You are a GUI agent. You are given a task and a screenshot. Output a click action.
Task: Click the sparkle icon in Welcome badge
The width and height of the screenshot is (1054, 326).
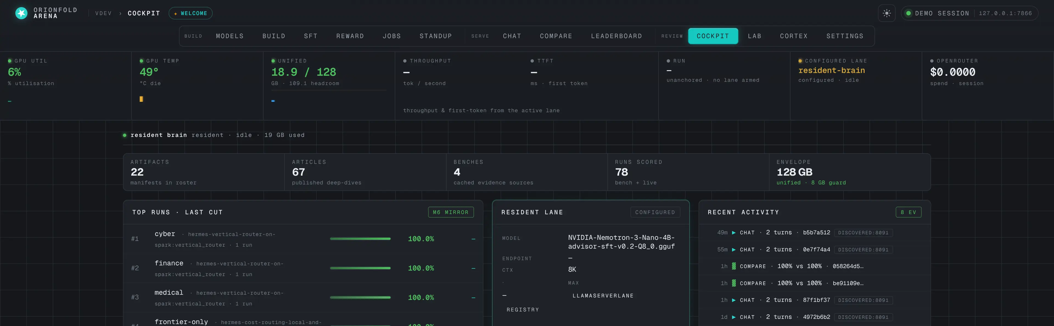click(x=176, y=13)
